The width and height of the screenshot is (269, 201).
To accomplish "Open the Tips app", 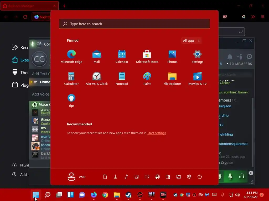I will (71, 101).
